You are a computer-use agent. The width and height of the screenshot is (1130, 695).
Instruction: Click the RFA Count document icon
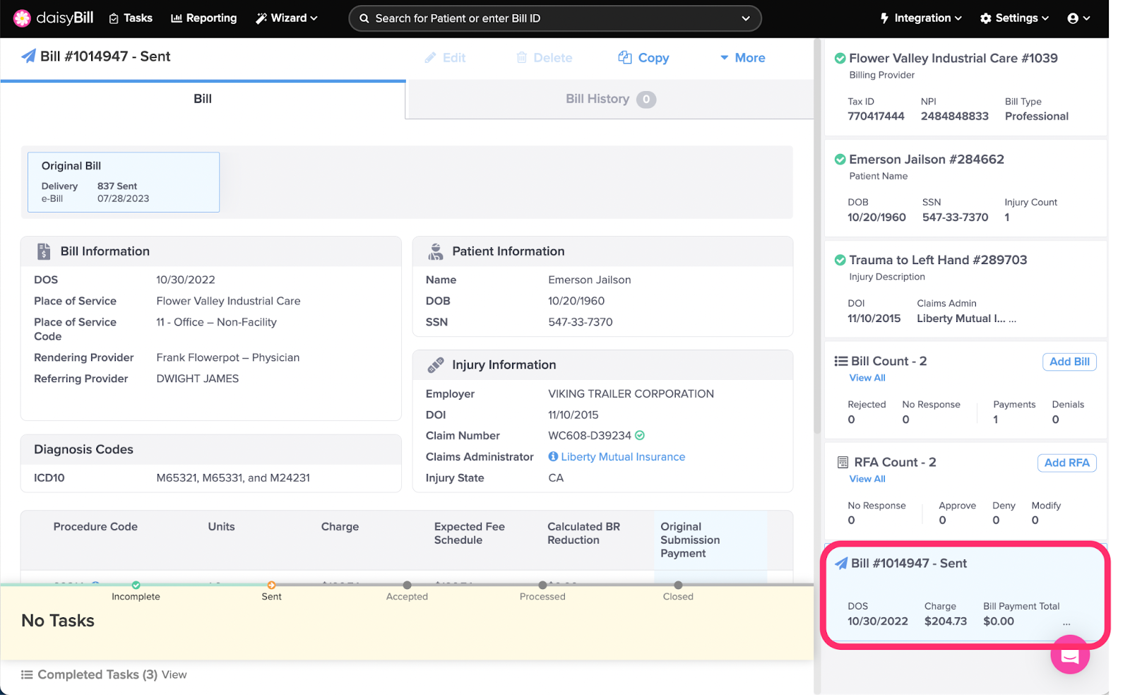[842, 463]
